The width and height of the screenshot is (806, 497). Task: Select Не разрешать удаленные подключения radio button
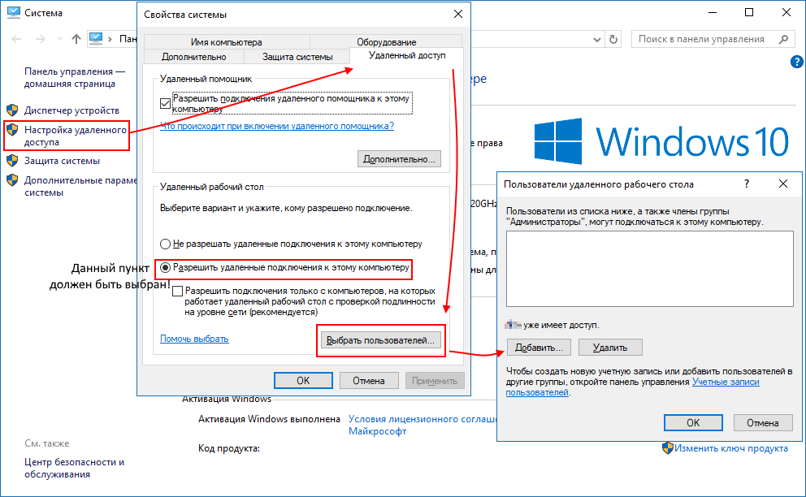tap(165, 244)
